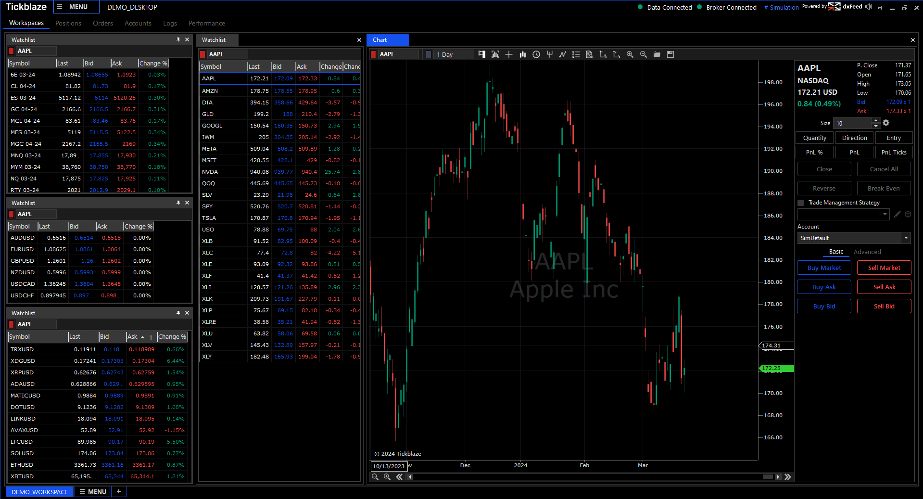Jump to latest bar with double-right arrows
The height and width of the screenshot is (499, 923).
tap(787, 477)
